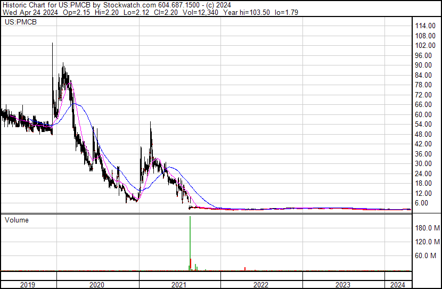Image resolution: width=442 pixels, height=289 pixels.
Task: Click the tallest green volume spike bar
Action: pyautogui.click(x=190, y=240)
